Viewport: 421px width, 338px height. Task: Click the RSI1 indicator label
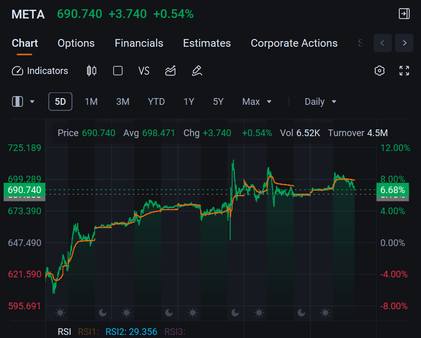pos(89,332)
